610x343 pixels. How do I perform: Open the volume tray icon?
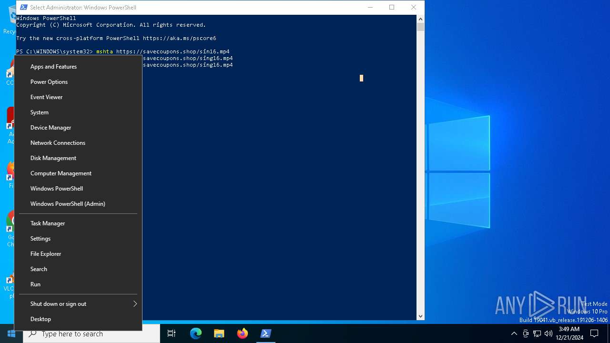click(549, 333)
